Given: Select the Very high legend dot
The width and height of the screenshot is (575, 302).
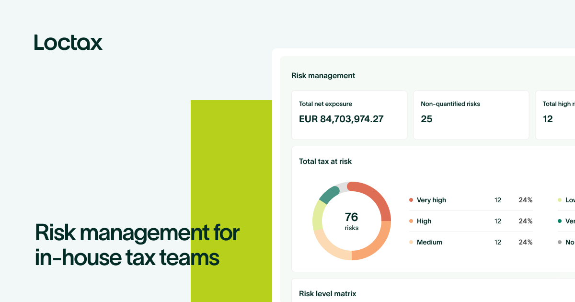Looking at the screenshot, I should point(411,200).
